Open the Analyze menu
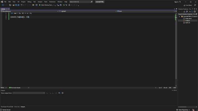This screenshot has width=198, height=111. tap(40, 2)
